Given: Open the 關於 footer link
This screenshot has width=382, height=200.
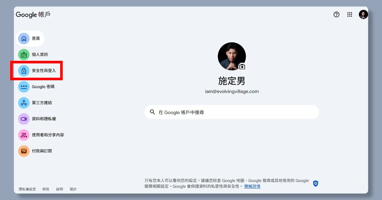Looking at the screenshot, I should (x=73, y=189).
